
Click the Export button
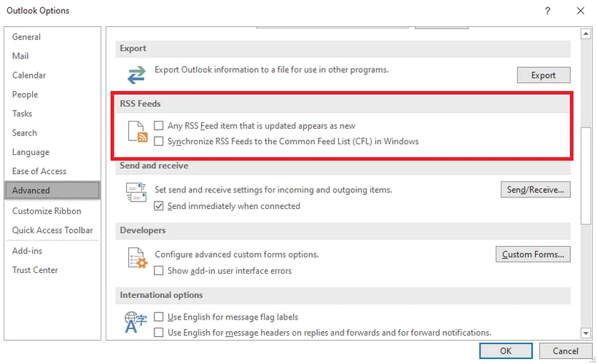tap(543, 75)
